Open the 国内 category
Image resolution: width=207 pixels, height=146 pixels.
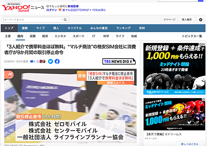coord(20,36)
